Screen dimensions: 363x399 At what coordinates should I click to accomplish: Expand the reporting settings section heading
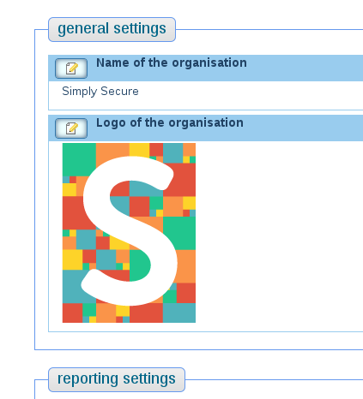click(117, 379)
